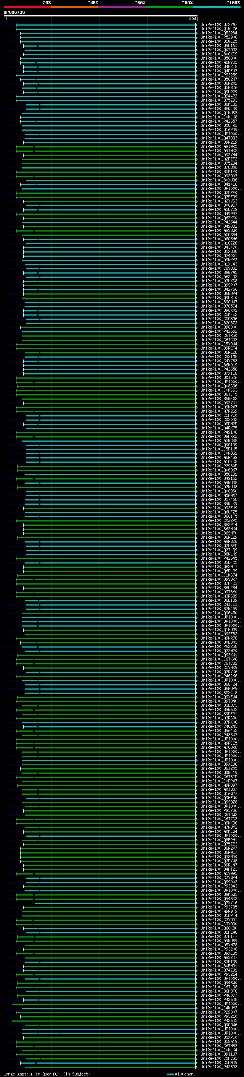Click the UniRef100_A9SYH4 hit label

(219, 155)
